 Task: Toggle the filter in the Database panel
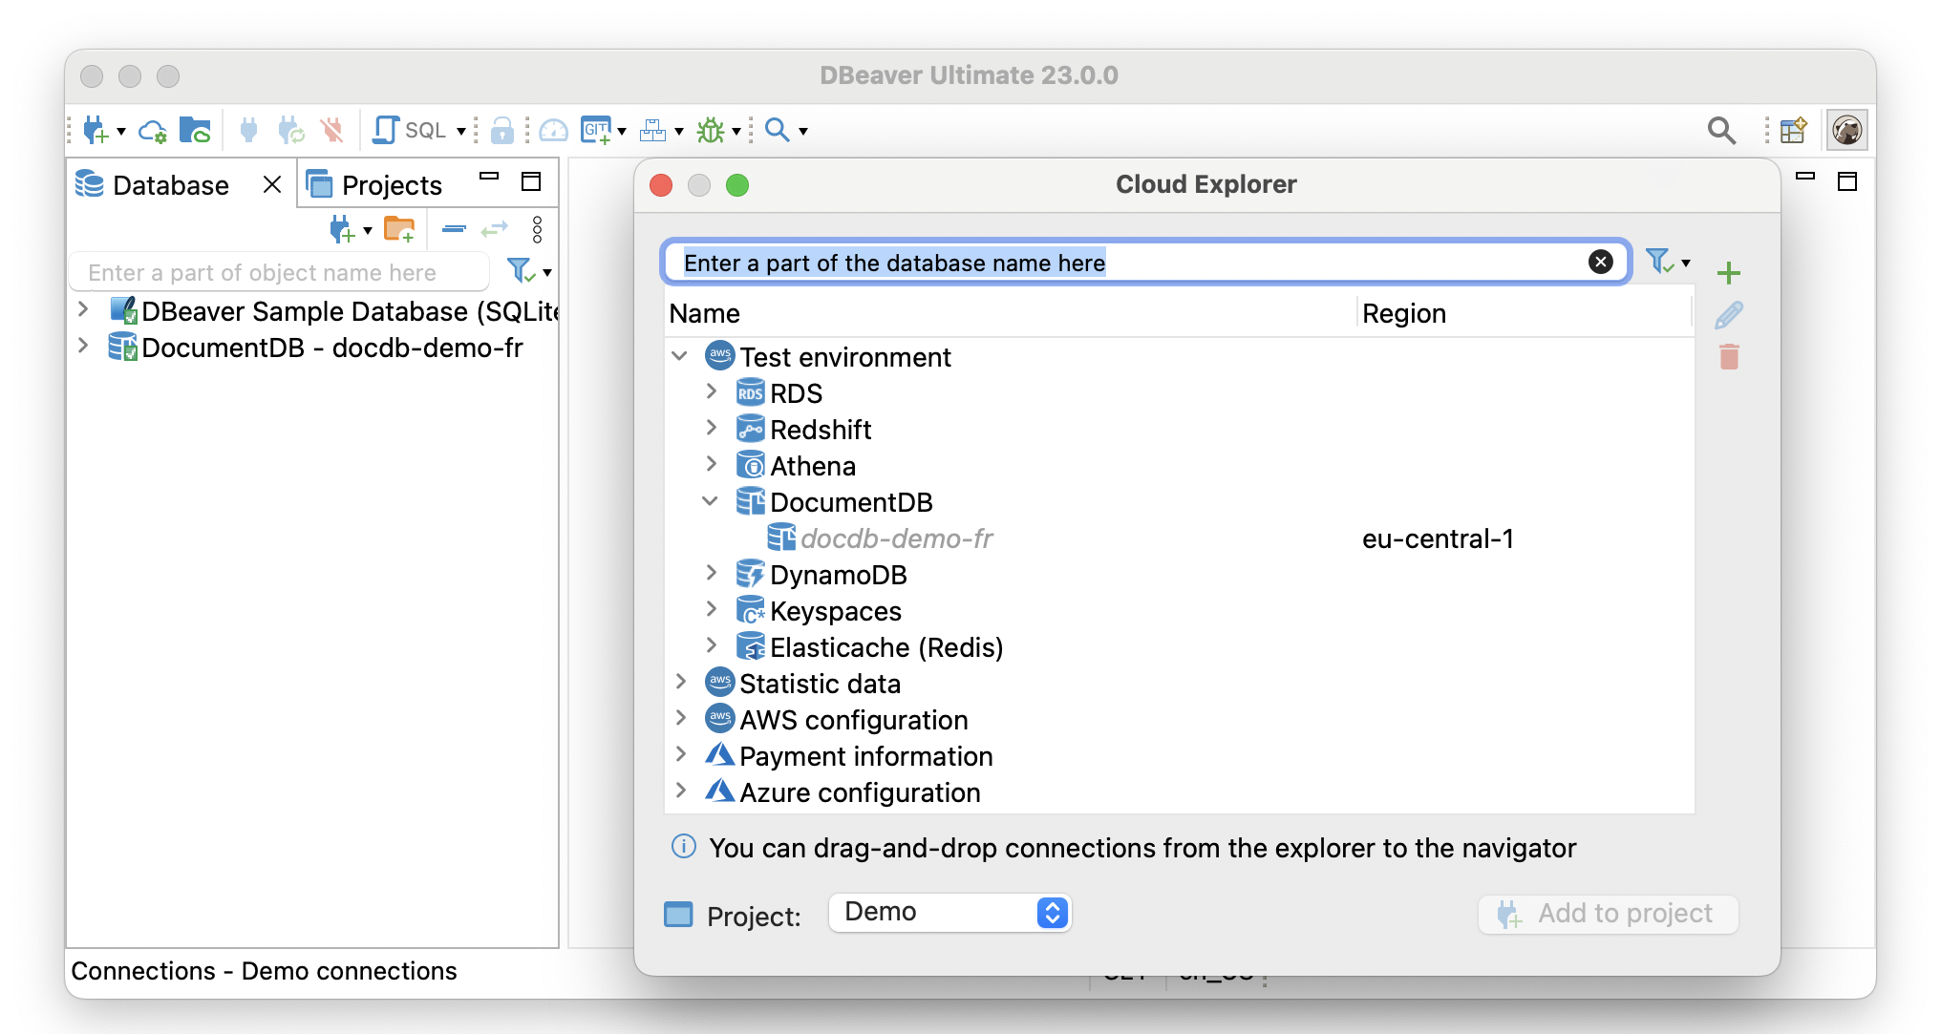pos(522,271)
